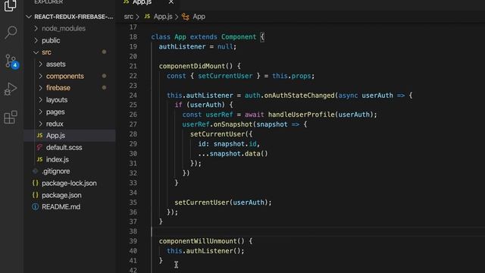Click handleUserProfile call on line 26
The height and width of the screenshot is (273, 485).
click(x=302, y=115)
